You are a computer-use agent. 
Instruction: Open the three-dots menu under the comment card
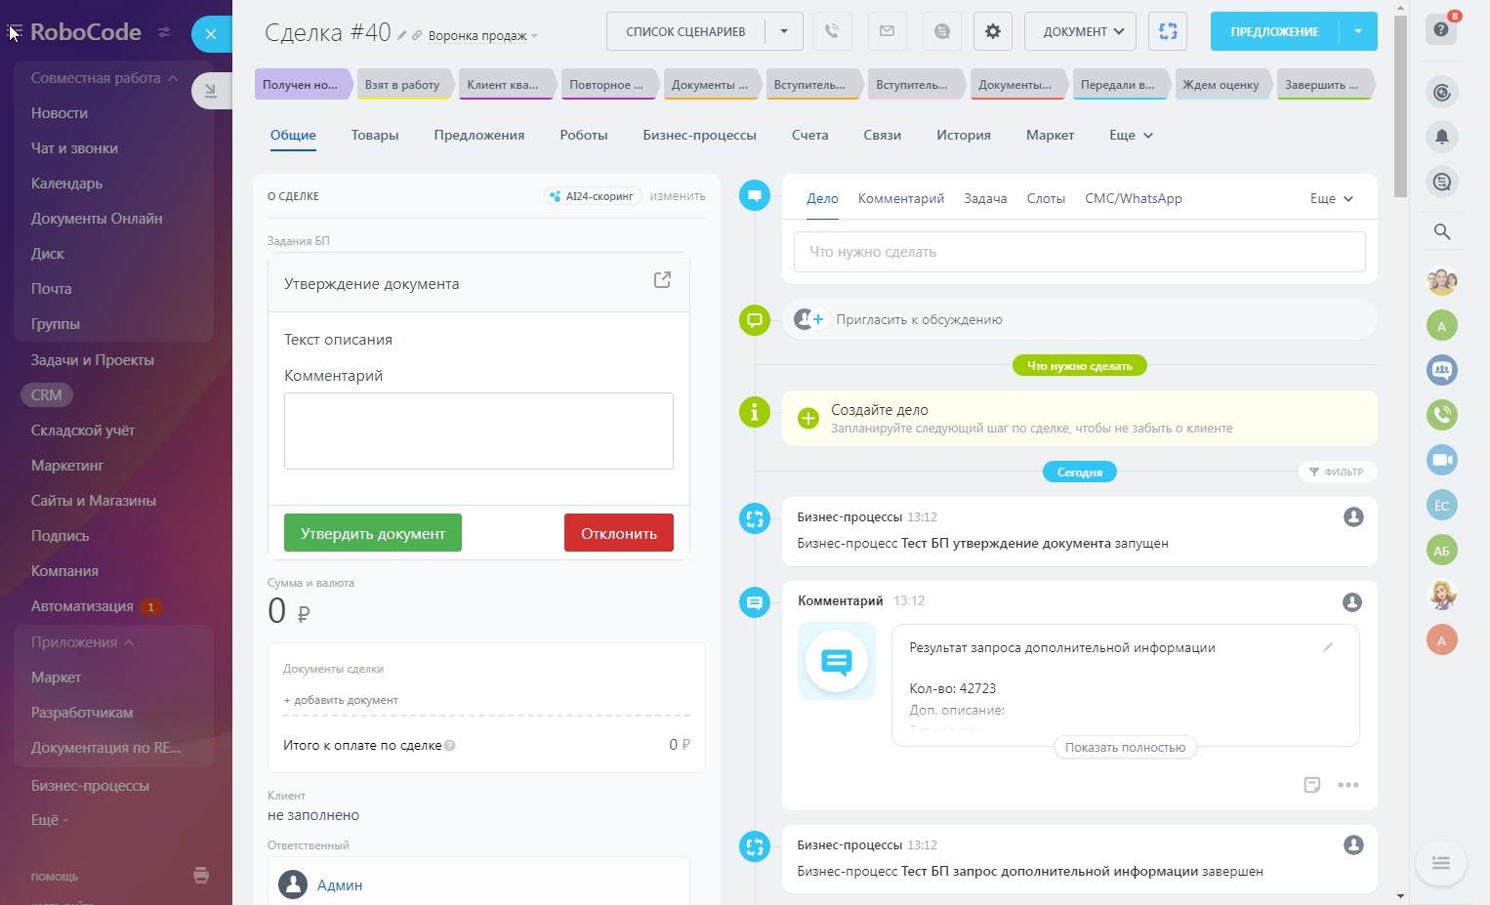pos(1348,785)
